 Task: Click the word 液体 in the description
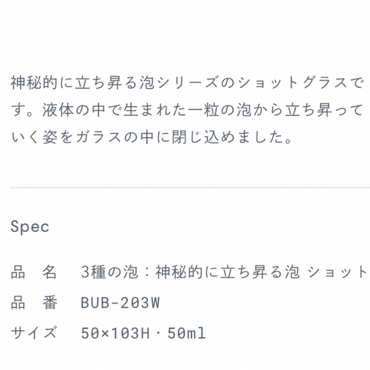58,110
